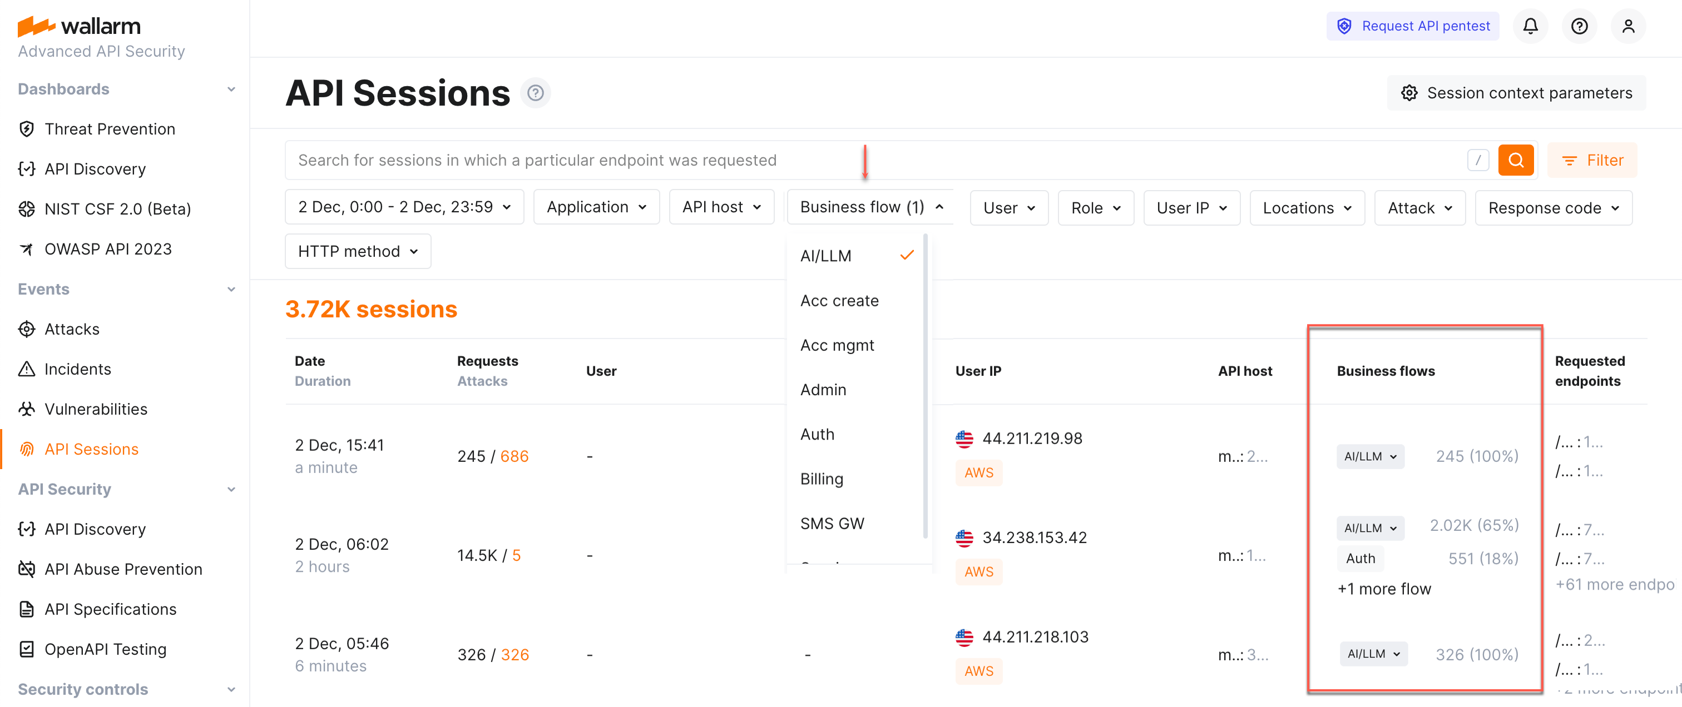Image resolution: width=1682 pixels, height=707 pixels.
Task: Select API Discovery in the sidebar
Action: coord(95,168)
